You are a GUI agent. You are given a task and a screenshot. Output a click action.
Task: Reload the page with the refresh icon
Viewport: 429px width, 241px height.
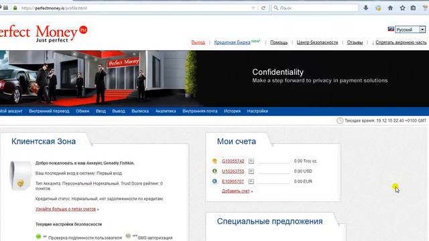tap(263, 8)
